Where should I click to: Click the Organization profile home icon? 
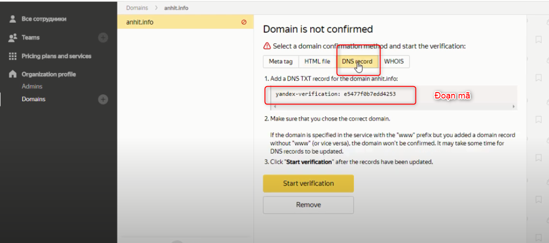click(13, 74)
